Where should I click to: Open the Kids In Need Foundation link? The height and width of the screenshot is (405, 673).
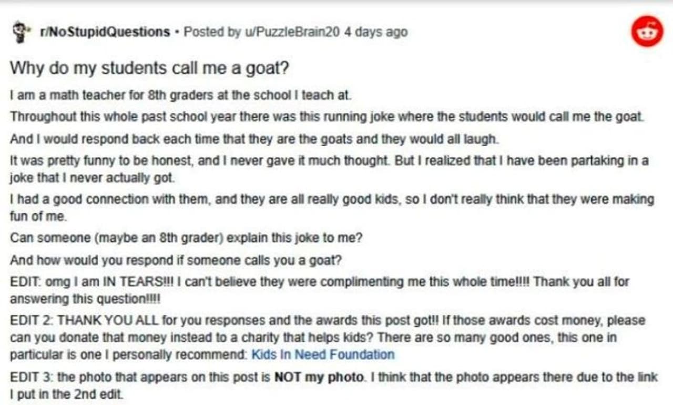tap(323, 355)
